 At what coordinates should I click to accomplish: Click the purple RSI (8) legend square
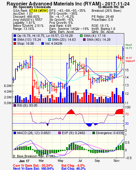point(15,105)
